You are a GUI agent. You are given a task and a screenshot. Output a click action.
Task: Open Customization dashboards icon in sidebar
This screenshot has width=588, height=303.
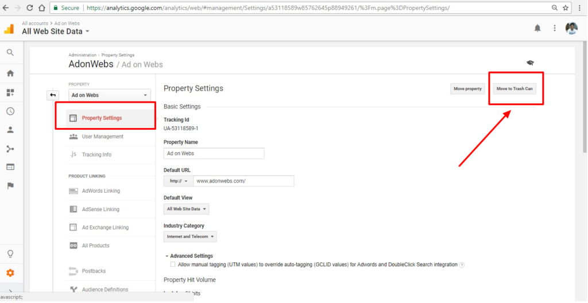[10, 92]
